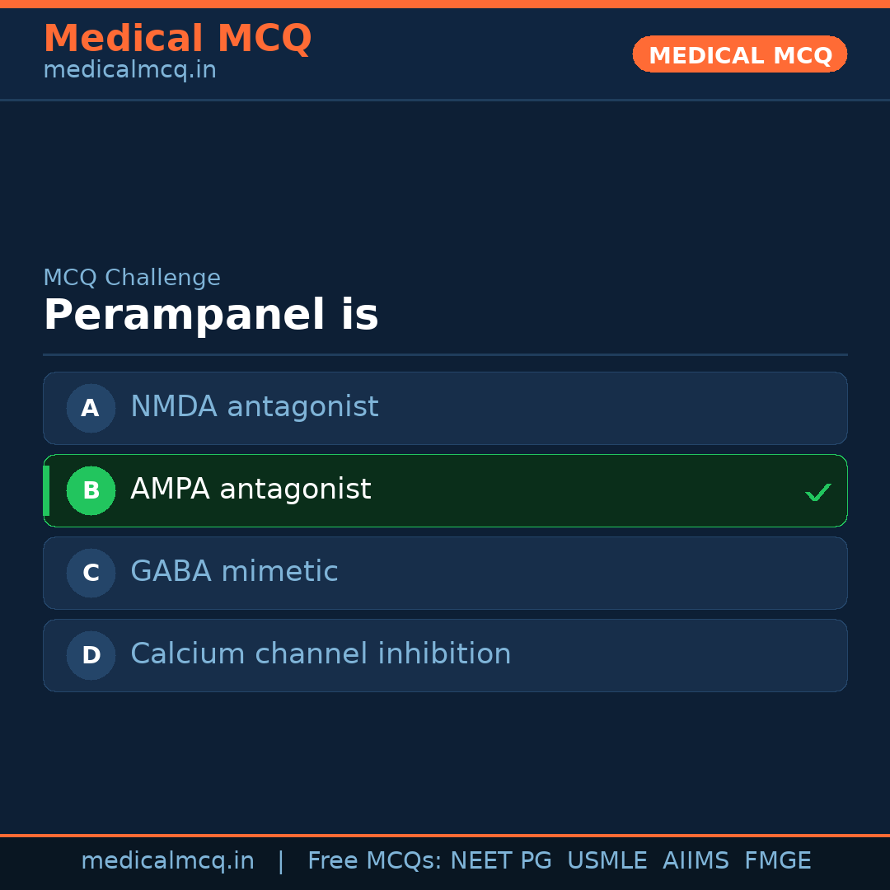Pick Calcium channel inhibition option
Screen dimensions: 890x890
(321, 654)
